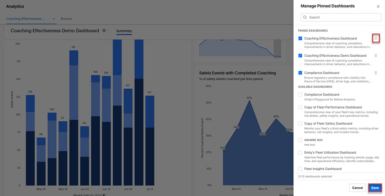Close the Manage Pinned Dashboards panel

click(x=378, y=6)
